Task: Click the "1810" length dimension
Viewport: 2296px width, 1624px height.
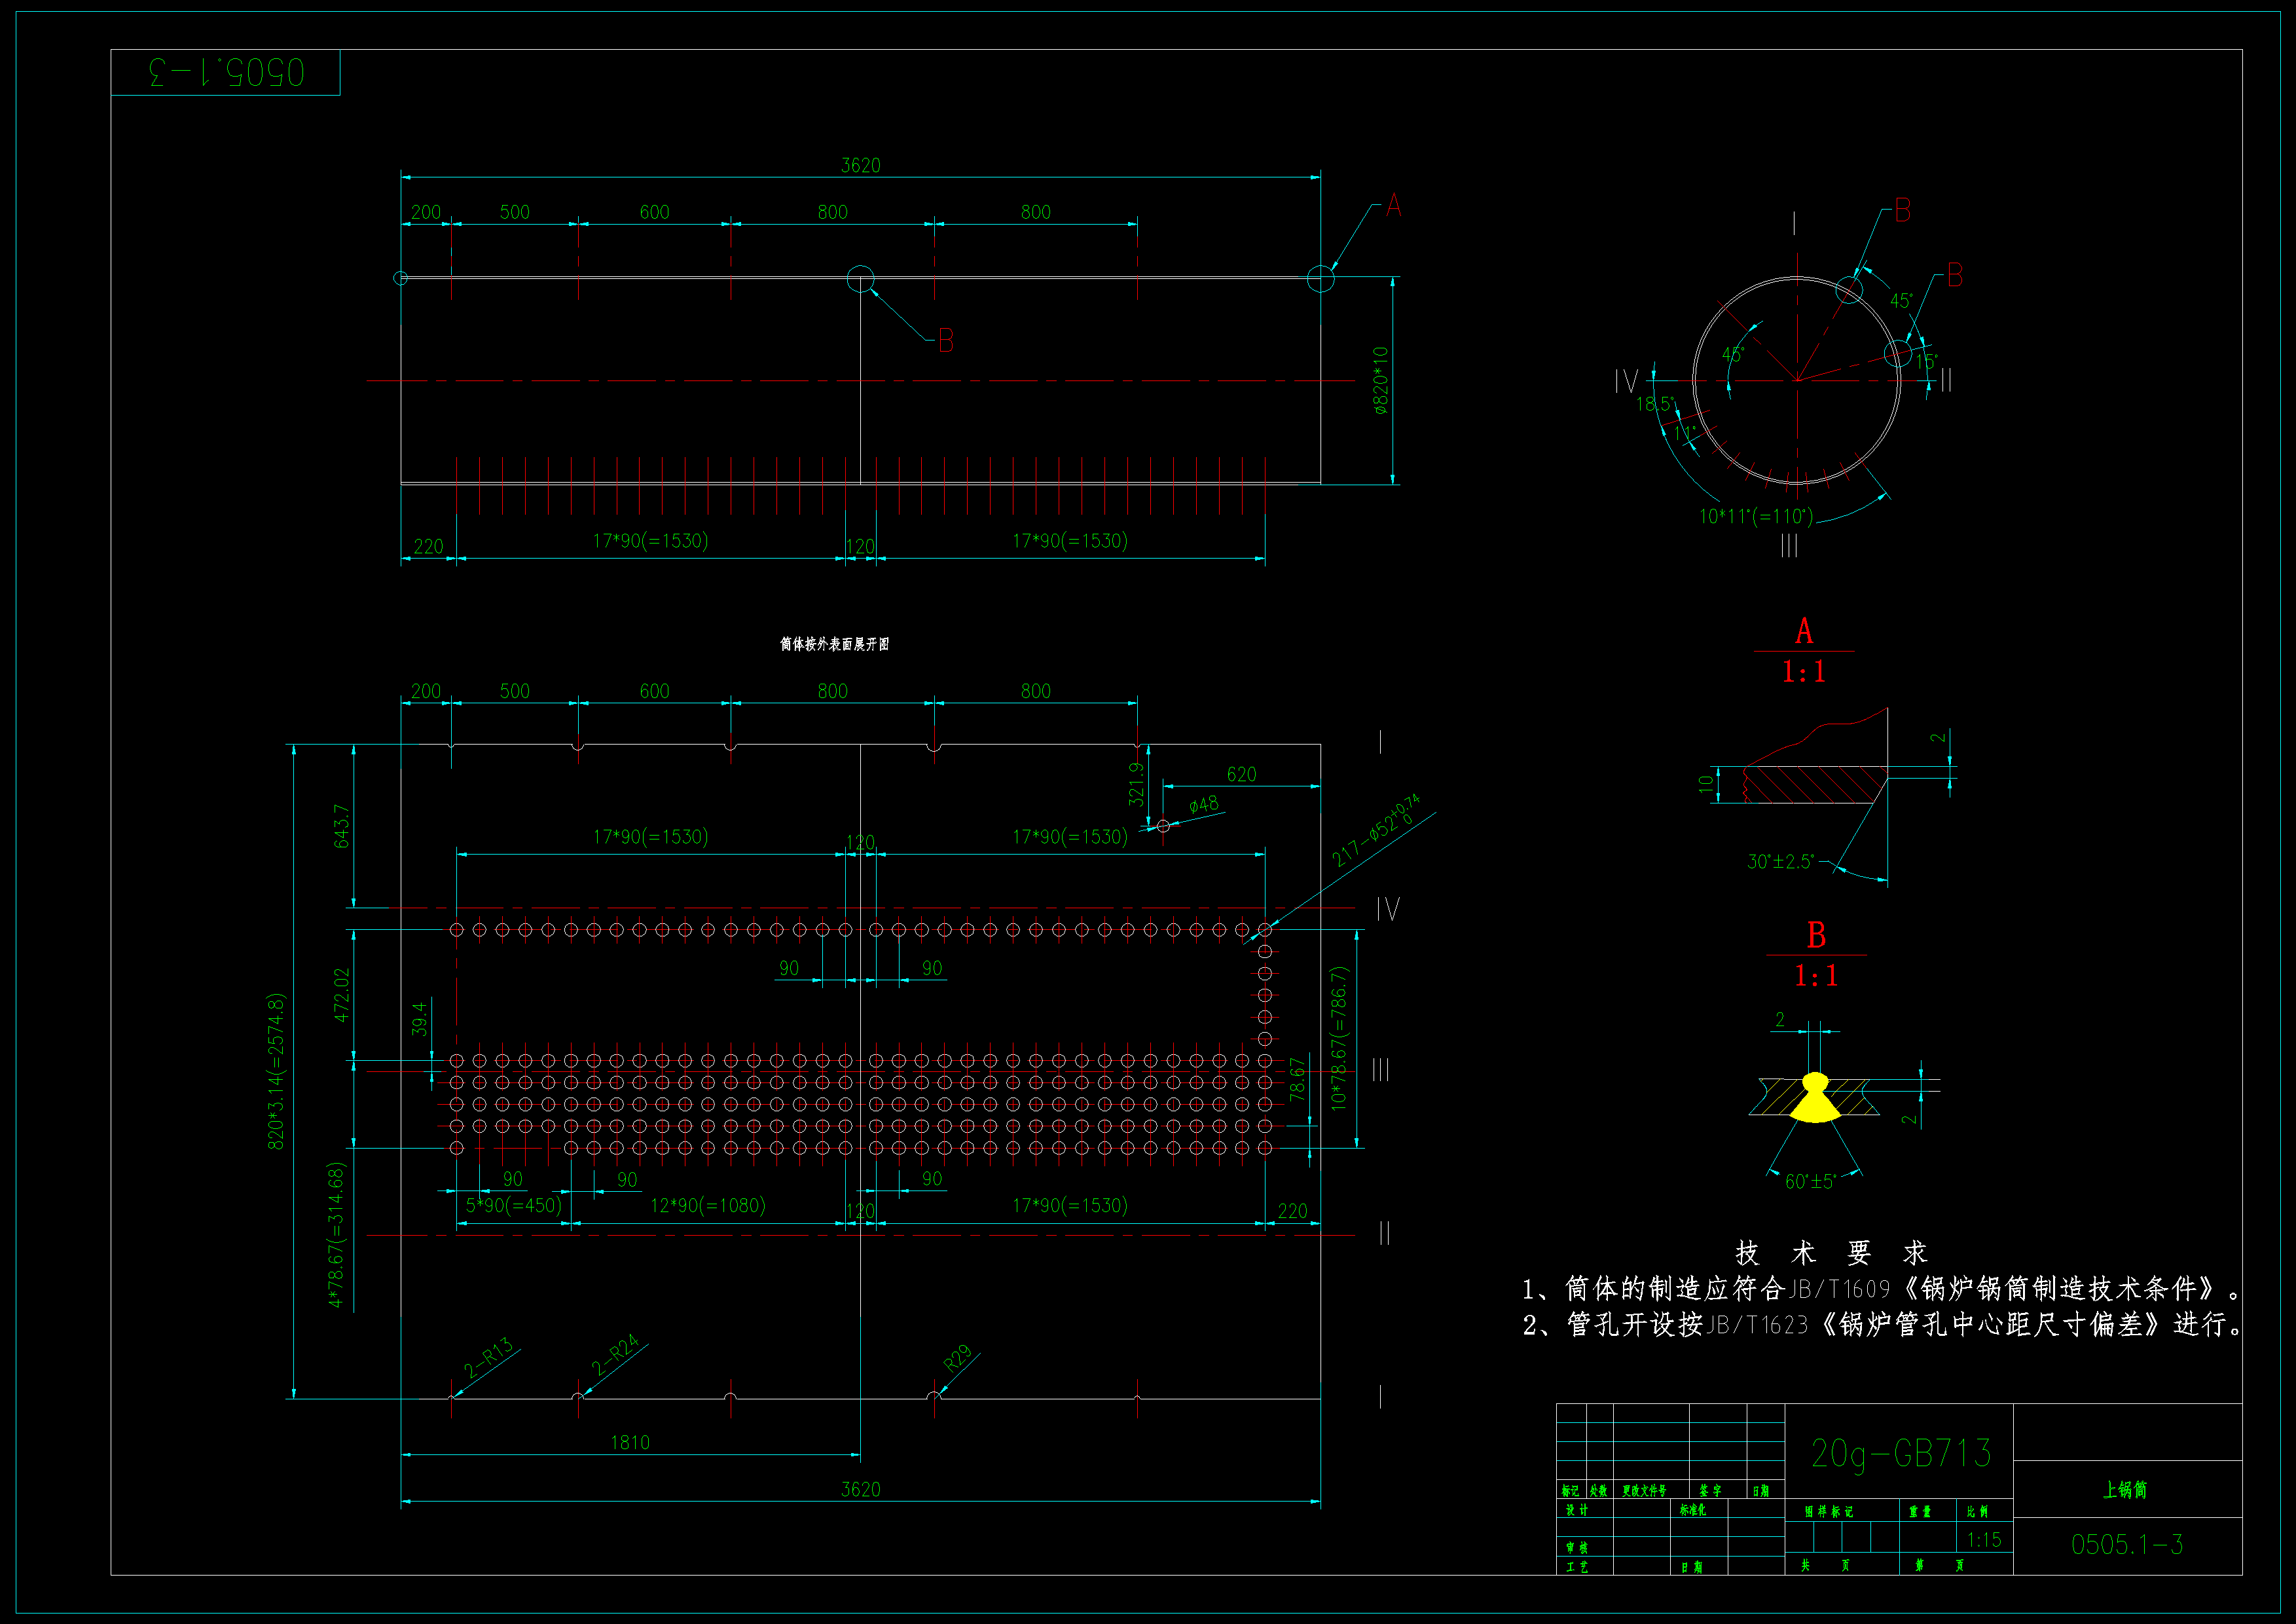Action: click(x=630, y=1443)
